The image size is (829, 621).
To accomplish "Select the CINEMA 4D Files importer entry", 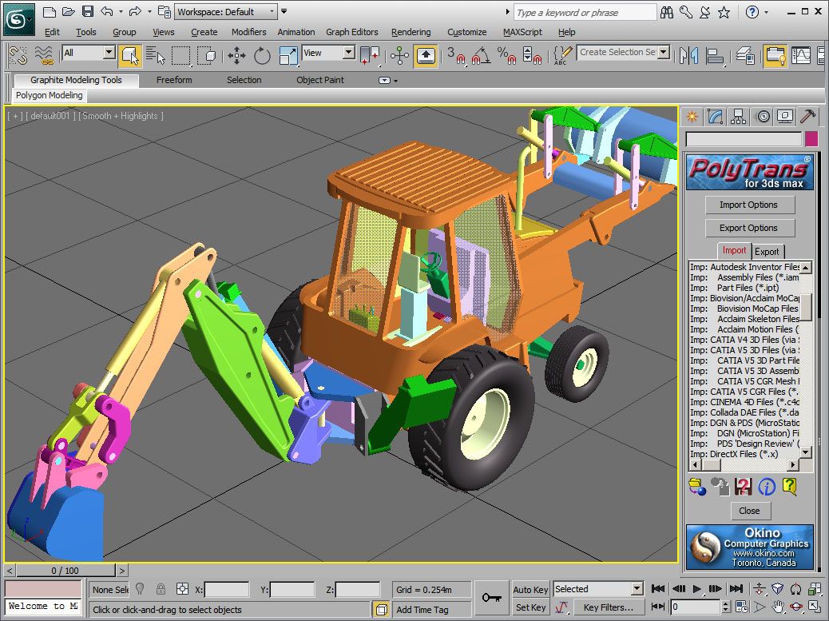I will click(744, 402).
